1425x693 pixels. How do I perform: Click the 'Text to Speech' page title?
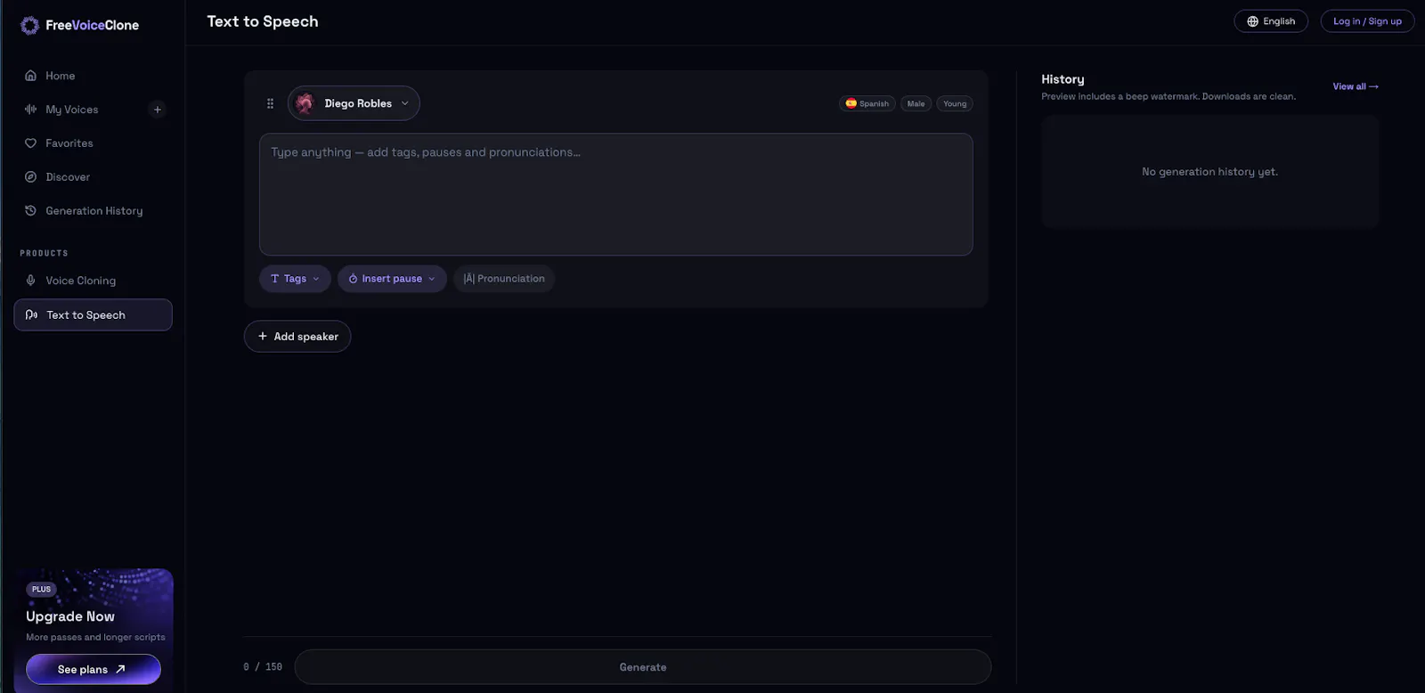pos(263,21)
